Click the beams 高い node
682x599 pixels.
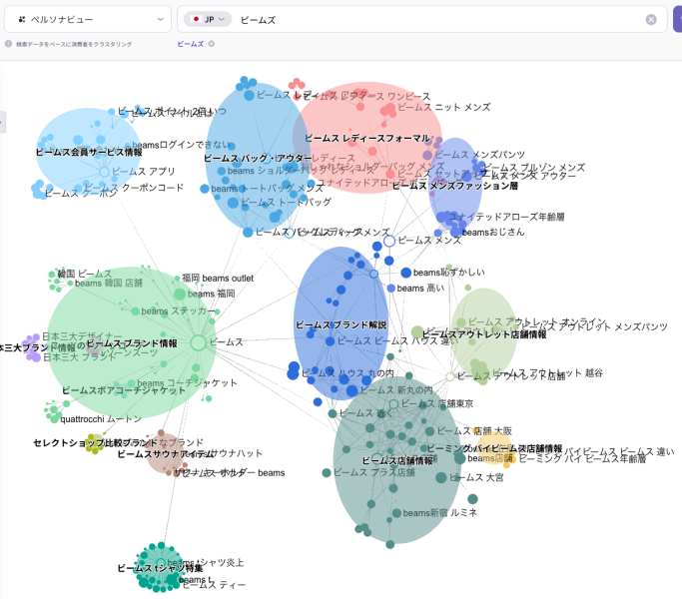[391, 288]
